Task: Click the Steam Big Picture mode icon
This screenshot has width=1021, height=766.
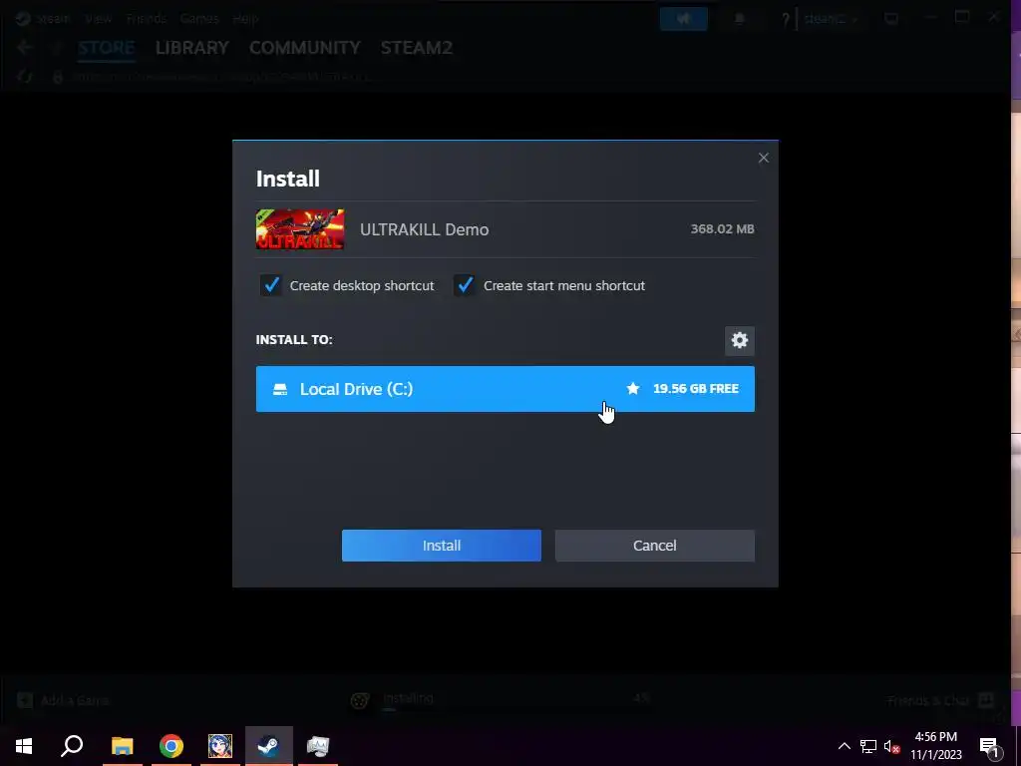Action: (891, 19)
